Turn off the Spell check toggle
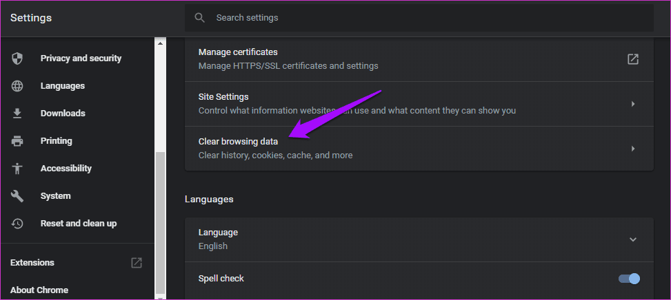 click(629, 279)
